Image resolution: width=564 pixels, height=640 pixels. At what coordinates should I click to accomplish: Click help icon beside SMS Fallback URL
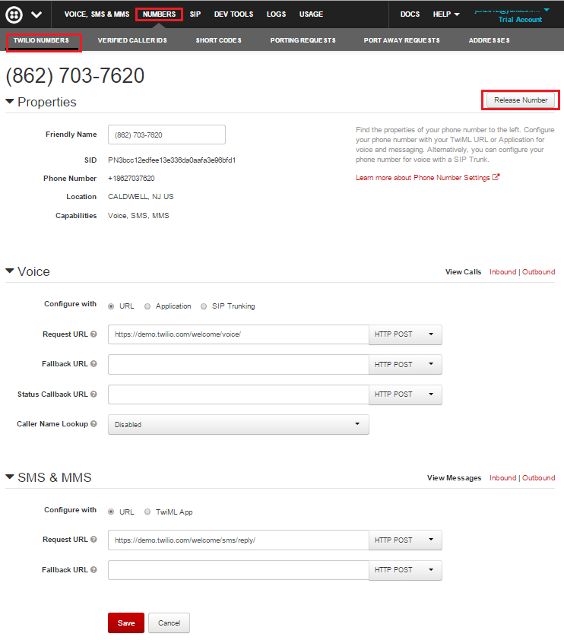93,569
